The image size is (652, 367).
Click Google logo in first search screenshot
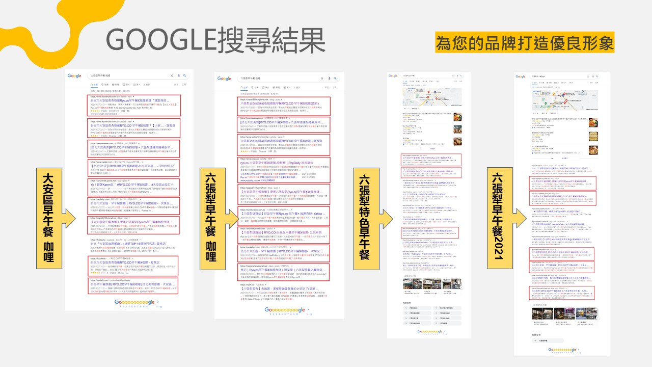74,76
